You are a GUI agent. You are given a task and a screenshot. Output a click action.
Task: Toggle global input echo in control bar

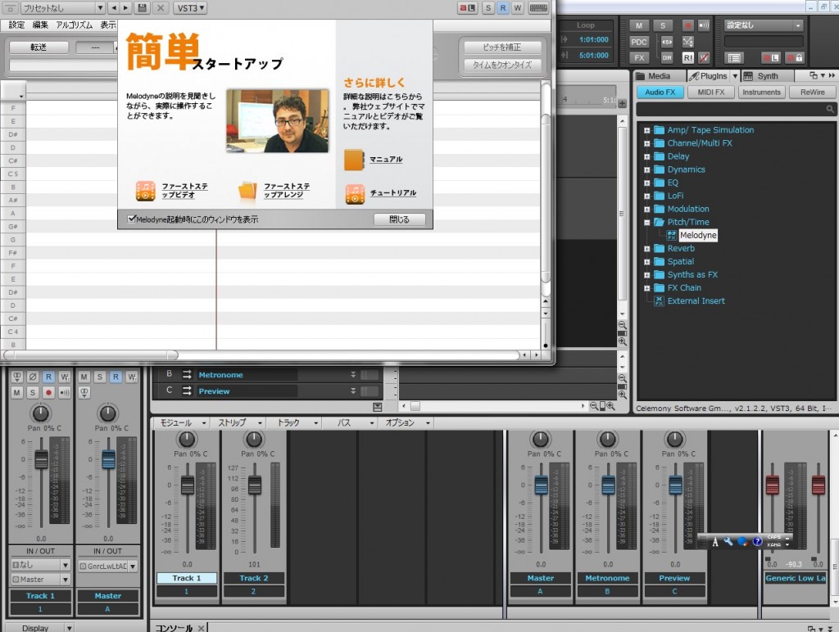coord(704,25)
